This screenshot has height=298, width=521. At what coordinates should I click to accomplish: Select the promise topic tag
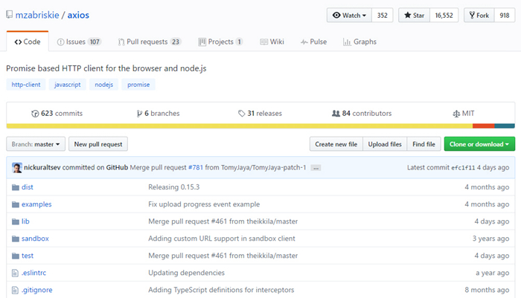(x=138, y=85)
